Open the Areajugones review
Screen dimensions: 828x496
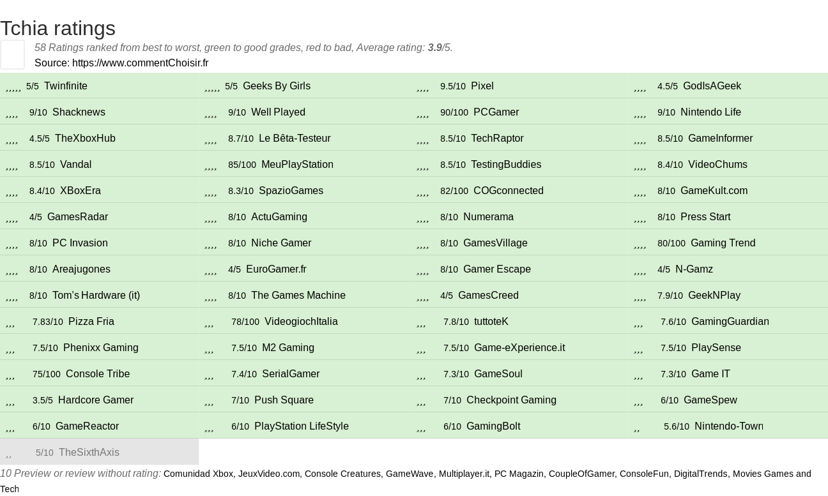99,269
